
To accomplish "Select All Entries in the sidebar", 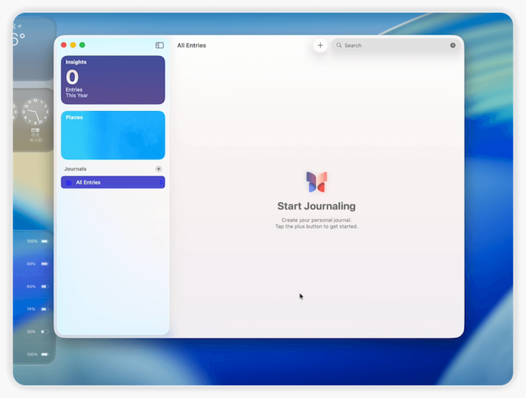I will [113, 182].
